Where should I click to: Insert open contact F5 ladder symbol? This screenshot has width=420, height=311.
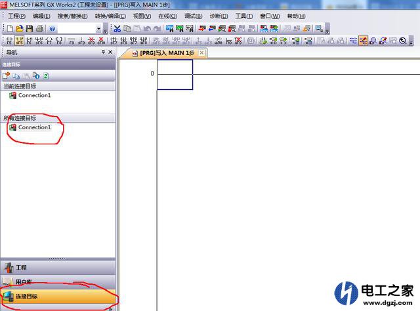tap(9, 41)
